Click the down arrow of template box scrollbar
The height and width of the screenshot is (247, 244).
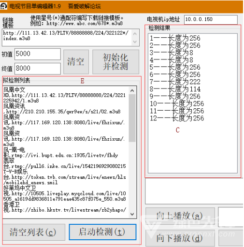click(x=135, y=42)
